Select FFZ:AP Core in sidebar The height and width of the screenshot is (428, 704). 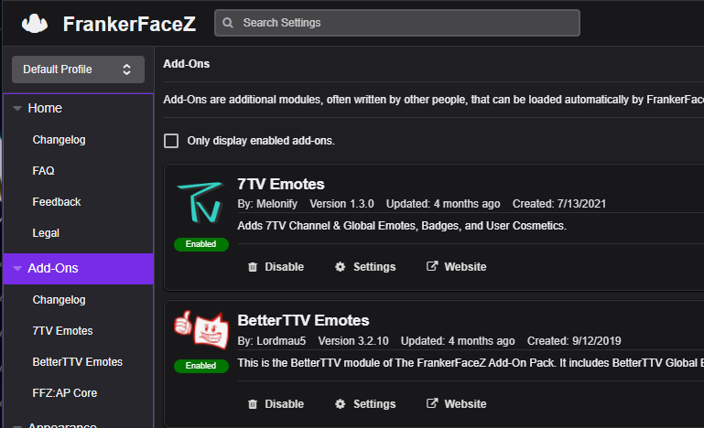[x=64, y=393]
